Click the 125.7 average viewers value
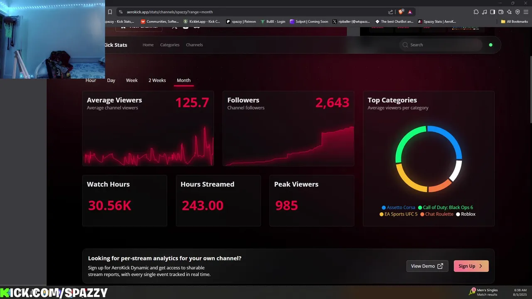This screenshot has height=299, width=532. click(192, 103)
